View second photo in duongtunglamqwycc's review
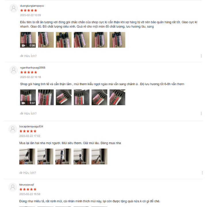Image resolution: width=207 pixels, height=207 pixels. 46,40
